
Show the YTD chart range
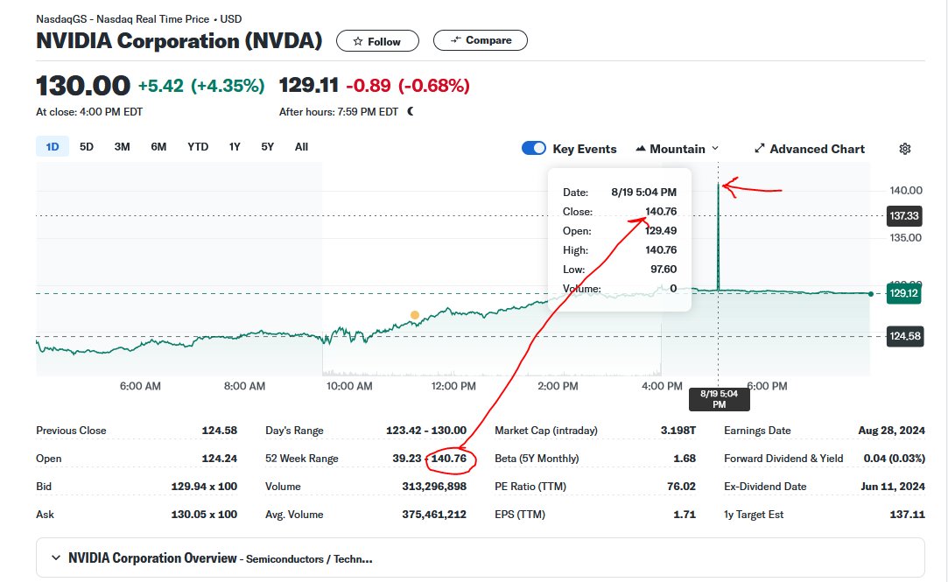(x=198, y=147)
